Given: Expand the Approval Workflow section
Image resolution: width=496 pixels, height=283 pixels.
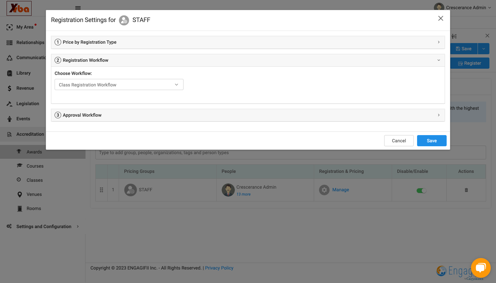Looking at the screenshot, I should pyautogui.click(x=248, y=115).
